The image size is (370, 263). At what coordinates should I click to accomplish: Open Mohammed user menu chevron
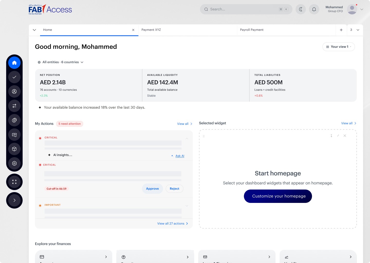[362, 9]
